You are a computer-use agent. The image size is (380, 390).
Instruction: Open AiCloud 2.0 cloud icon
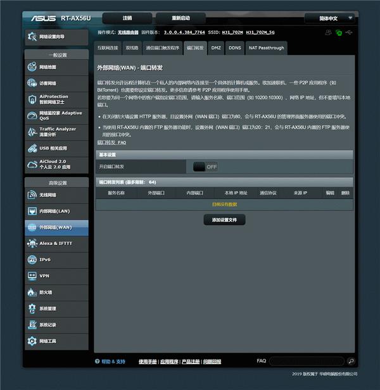pos(32,165)
